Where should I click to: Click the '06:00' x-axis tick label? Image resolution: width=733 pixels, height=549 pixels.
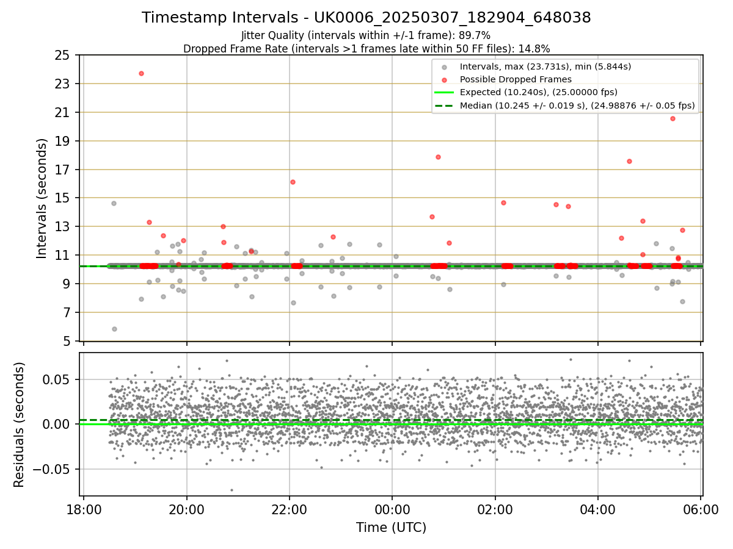tap(701, 509)
